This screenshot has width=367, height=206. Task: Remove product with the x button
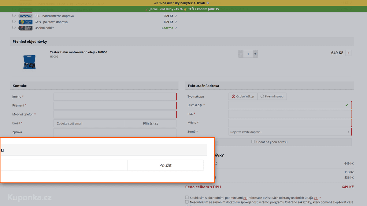point(348,53)
